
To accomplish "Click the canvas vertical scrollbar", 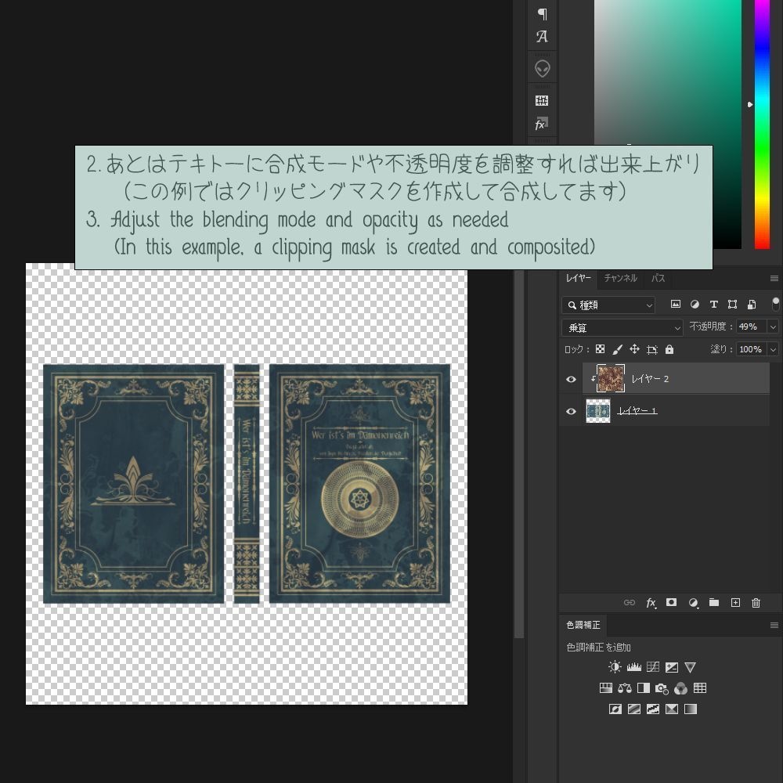I will [519, 454].
